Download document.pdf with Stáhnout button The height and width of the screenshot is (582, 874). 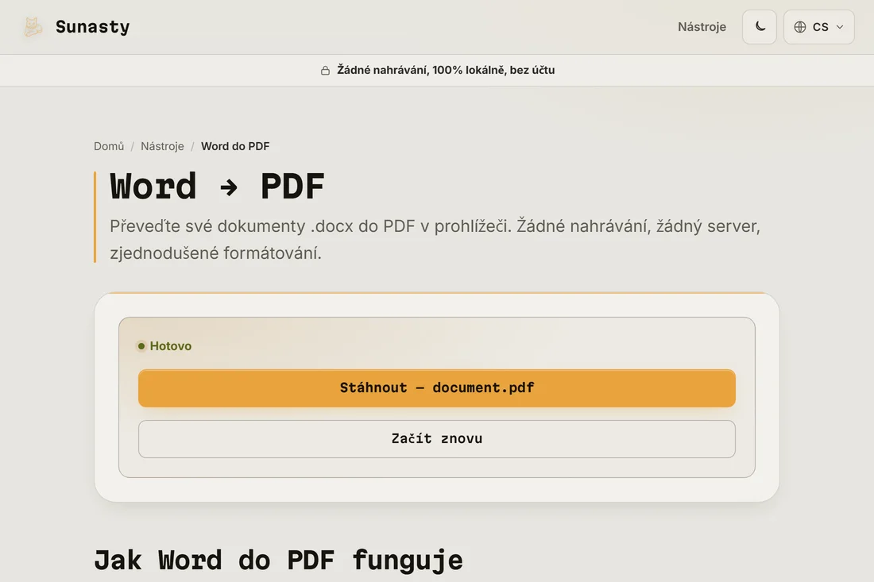pyautogui.click(x=437, y=387)
